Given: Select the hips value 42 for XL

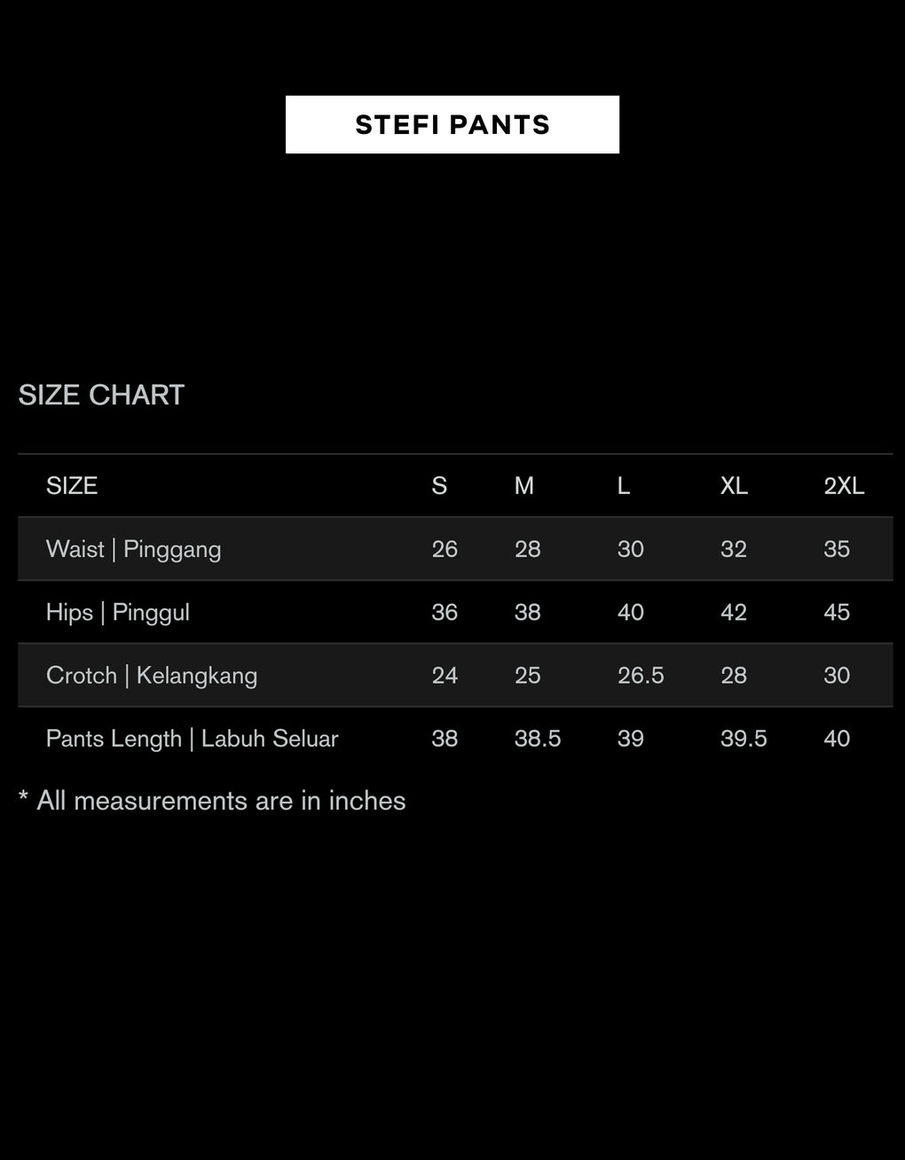Looking at the screenshot, I should pyautogui.click(x=734, y=612).
